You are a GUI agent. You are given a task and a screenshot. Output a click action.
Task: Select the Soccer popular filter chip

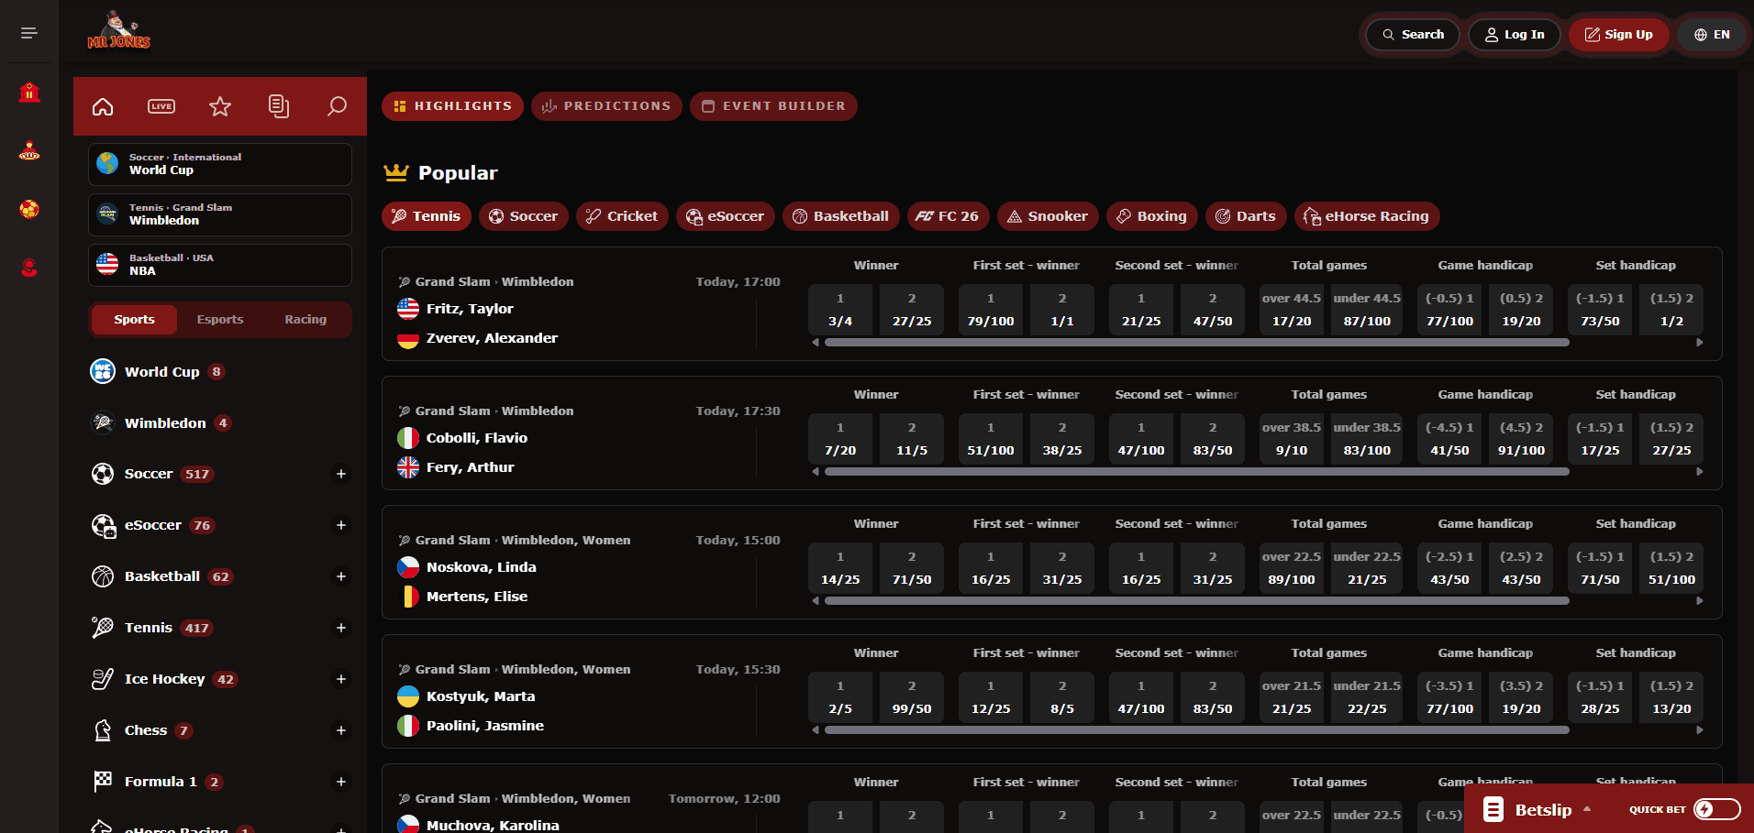click(x=524, y=216)
